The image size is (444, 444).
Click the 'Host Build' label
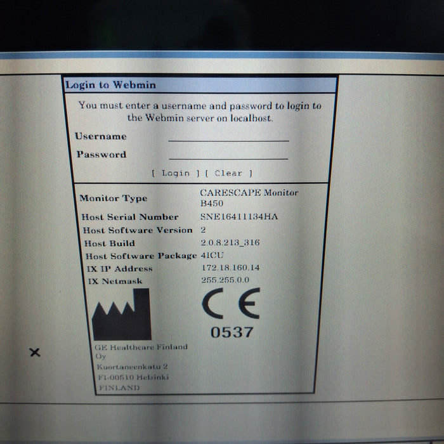110,243
